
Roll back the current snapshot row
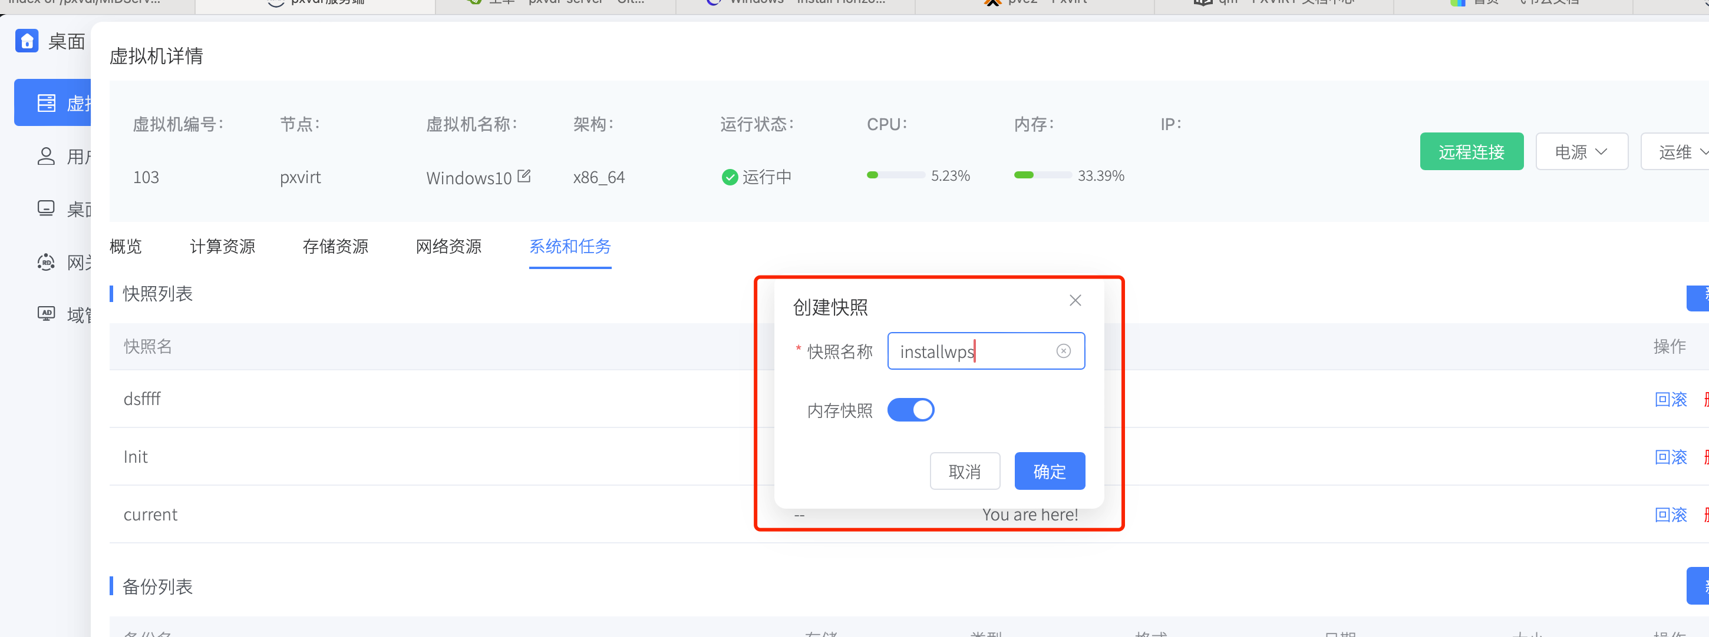point(1671,515)
